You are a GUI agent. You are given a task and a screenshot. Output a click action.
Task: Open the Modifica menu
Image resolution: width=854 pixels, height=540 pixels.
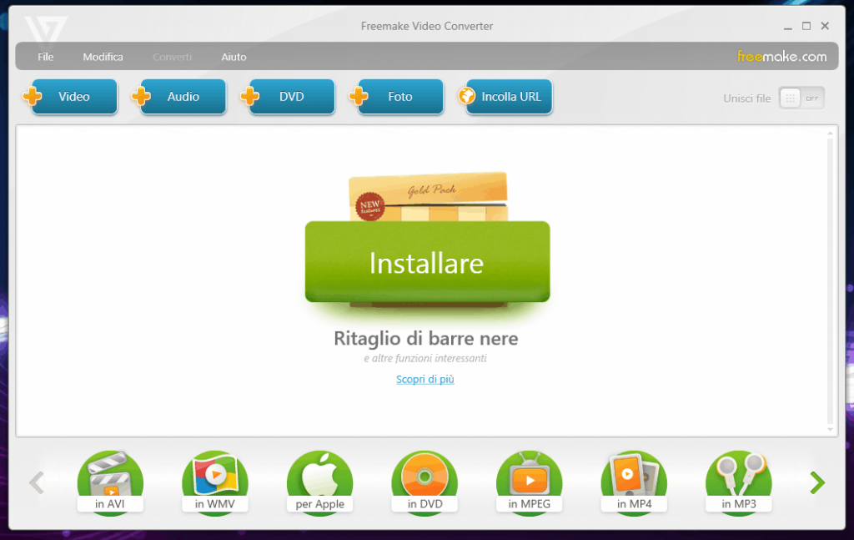coord(103,57)
